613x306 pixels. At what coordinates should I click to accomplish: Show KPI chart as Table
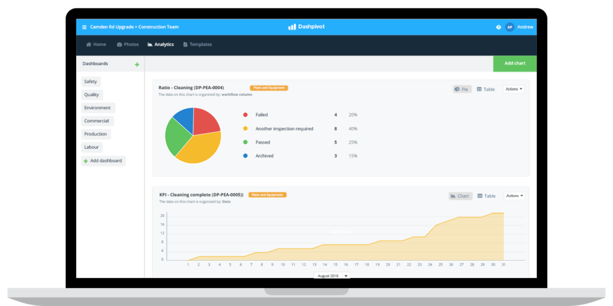click(x=485, y=196)
